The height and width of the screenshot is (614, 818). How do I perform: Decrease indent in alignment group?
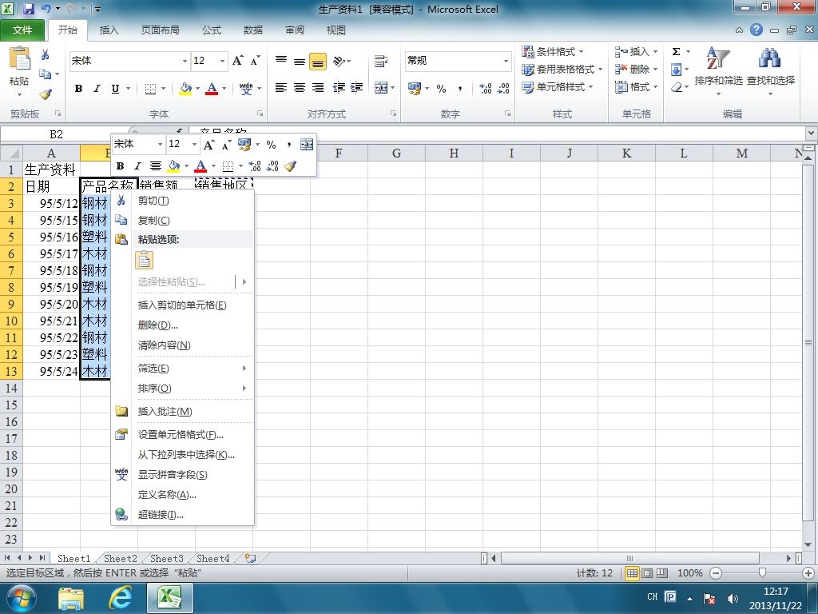click(339, 88)
